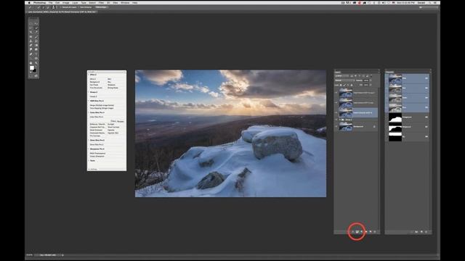Select the Eyedropper tool
The image size is (465, 261).
(x=36, y=32)
